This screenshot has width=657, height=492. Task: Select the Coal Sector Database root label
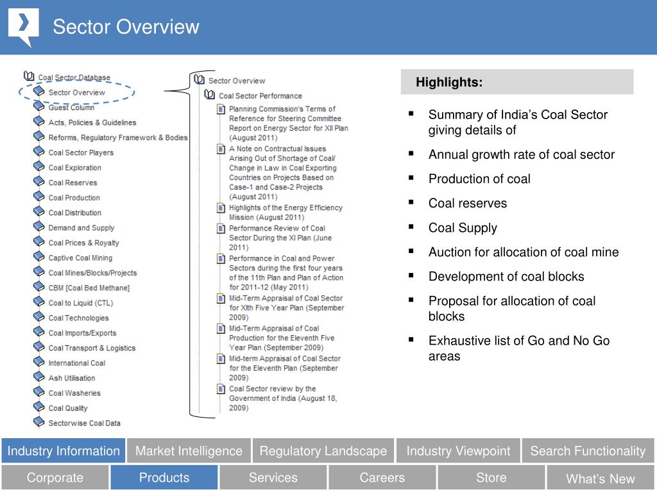[x=74, y=78]
